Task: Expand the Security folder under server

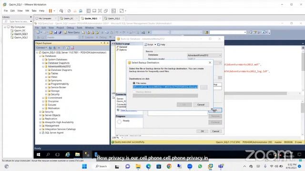Action: pyautogui.click(x=40, y=112)
